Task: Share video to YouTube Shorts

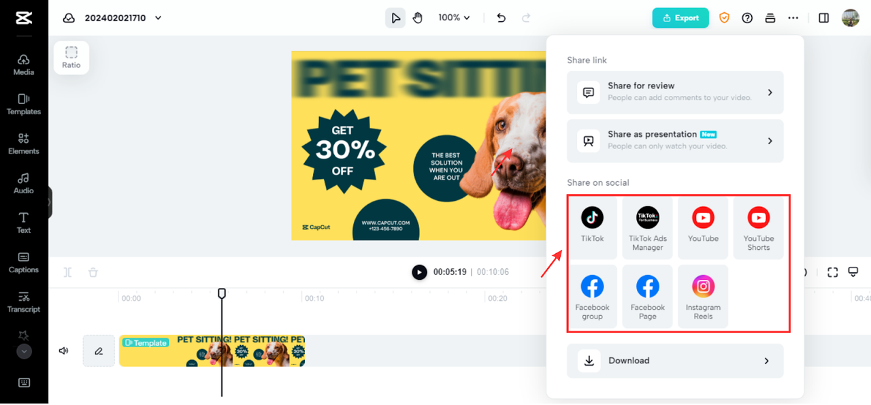Action: point(759,227)
